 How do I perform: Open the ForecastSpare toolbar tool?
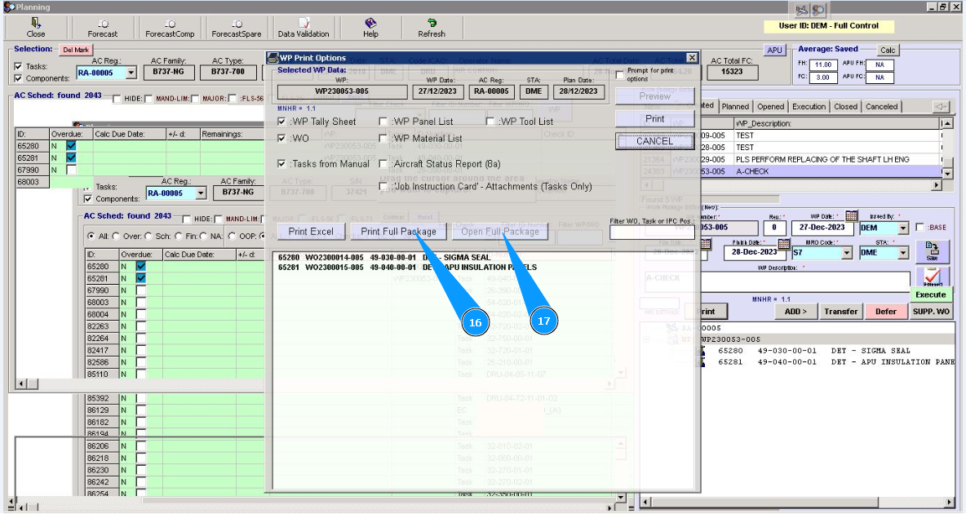click(x=237, y=28)
